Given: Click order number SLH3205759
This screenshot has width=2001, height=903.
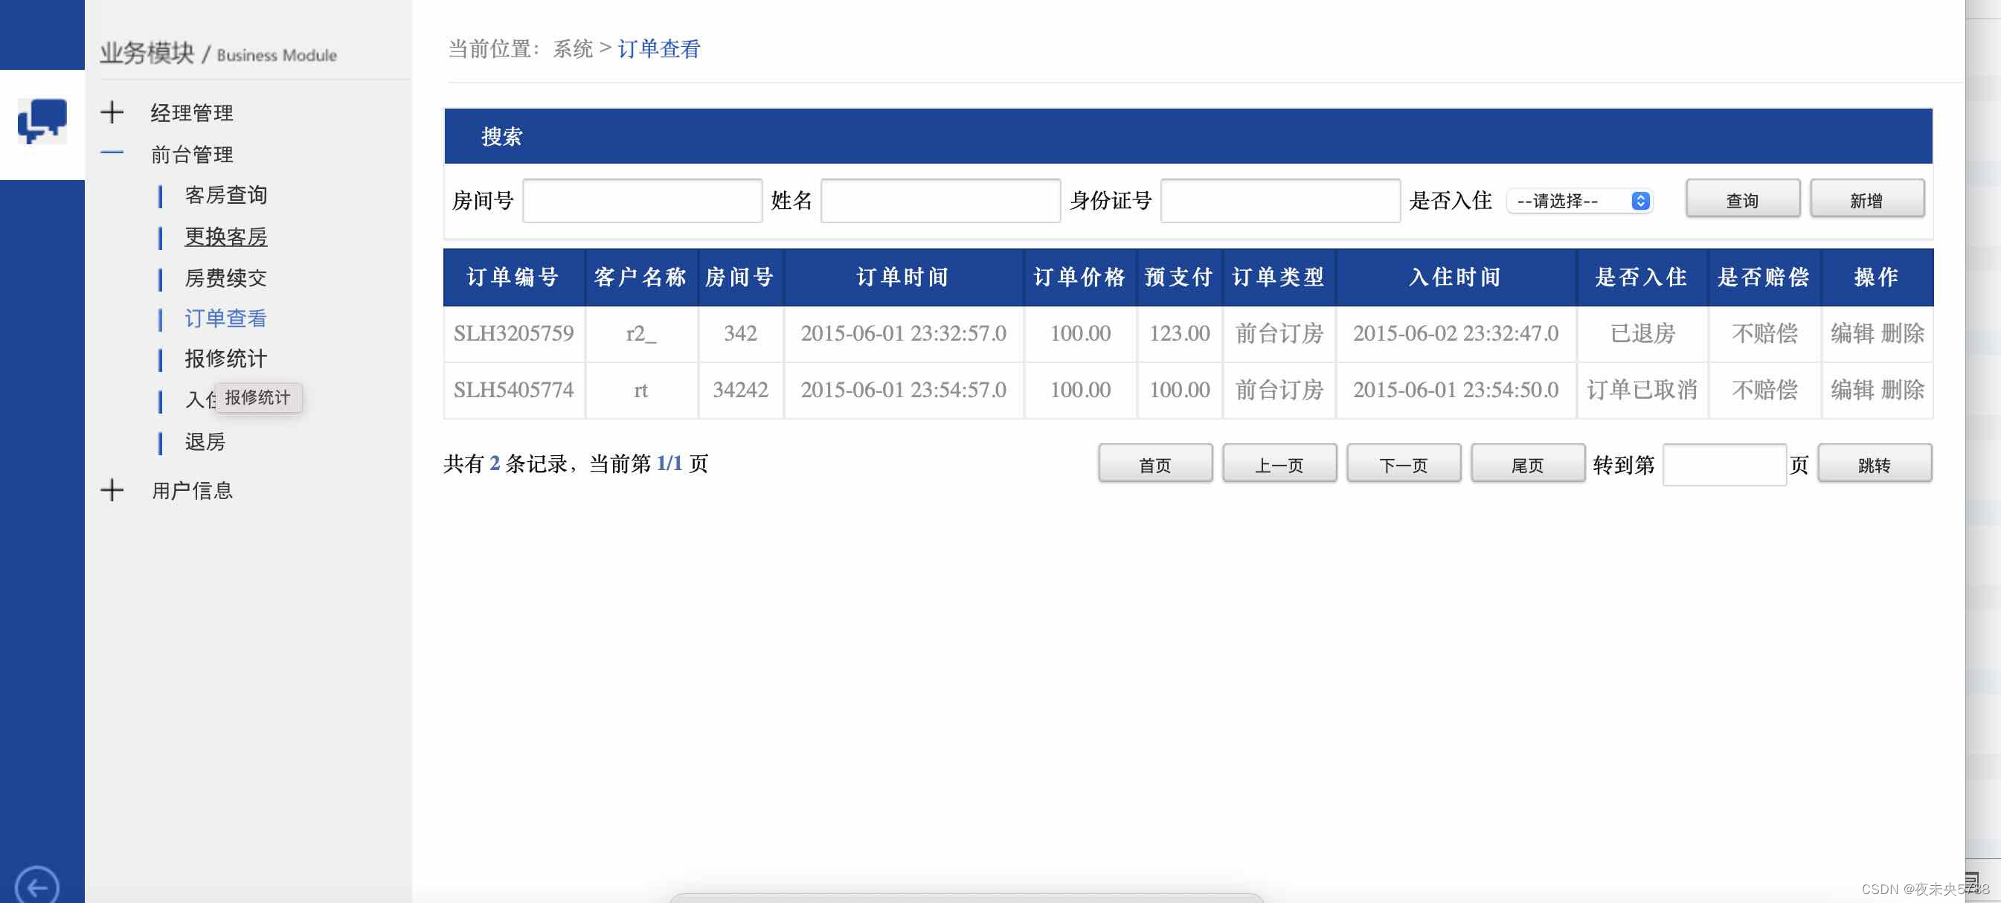Looking at the screenshot, I should tap(513, 334).
